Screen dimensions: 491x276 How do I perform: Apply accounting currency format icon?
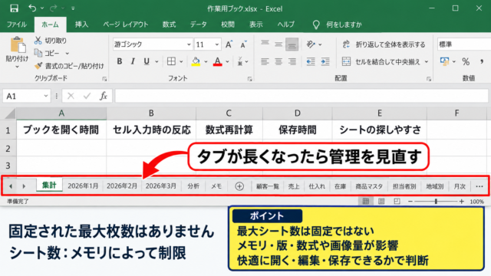(444, 61)
